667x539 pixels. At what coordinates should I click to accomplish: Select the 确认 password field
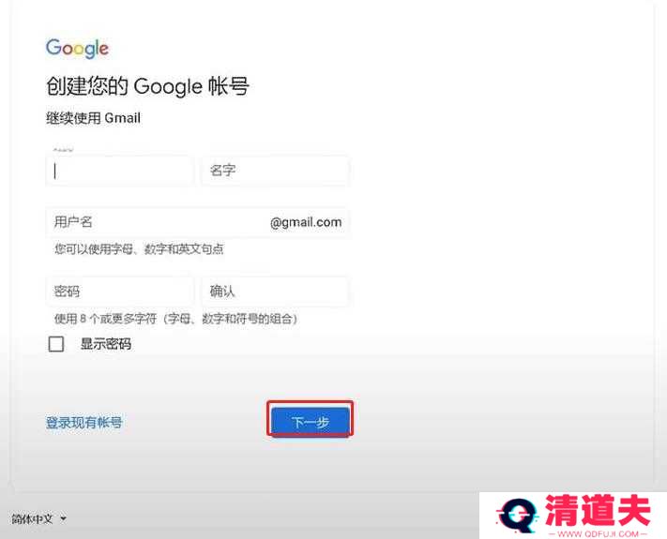(275, 292)
